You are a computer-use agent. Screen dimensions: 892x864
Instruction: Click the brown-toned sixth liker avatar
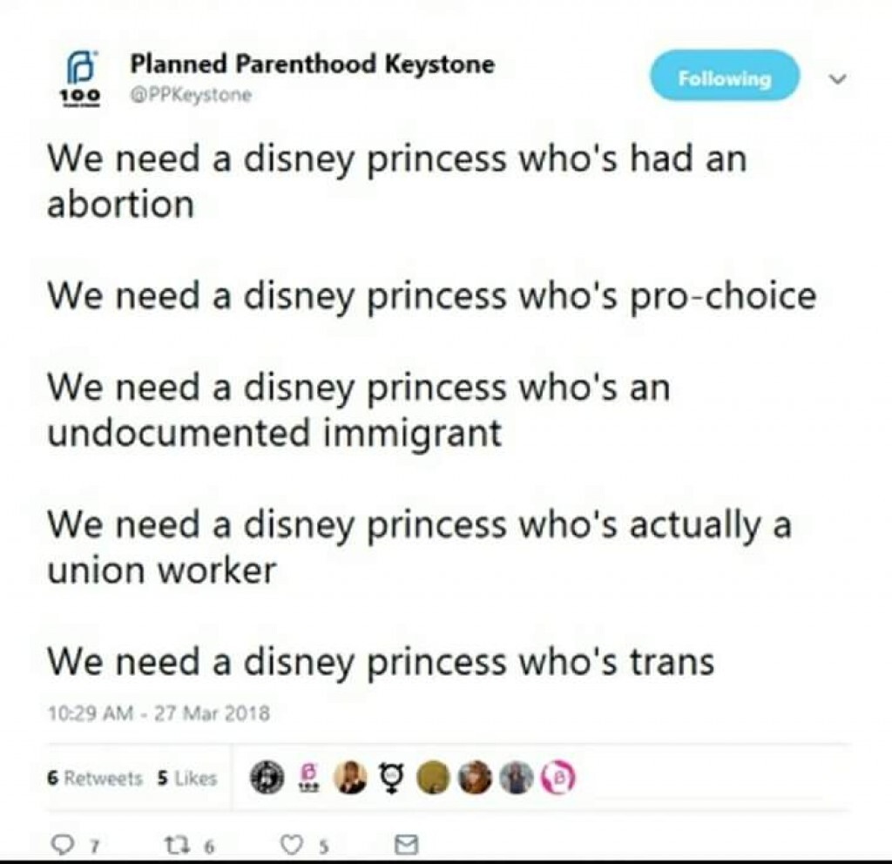(x=475, y=778)
